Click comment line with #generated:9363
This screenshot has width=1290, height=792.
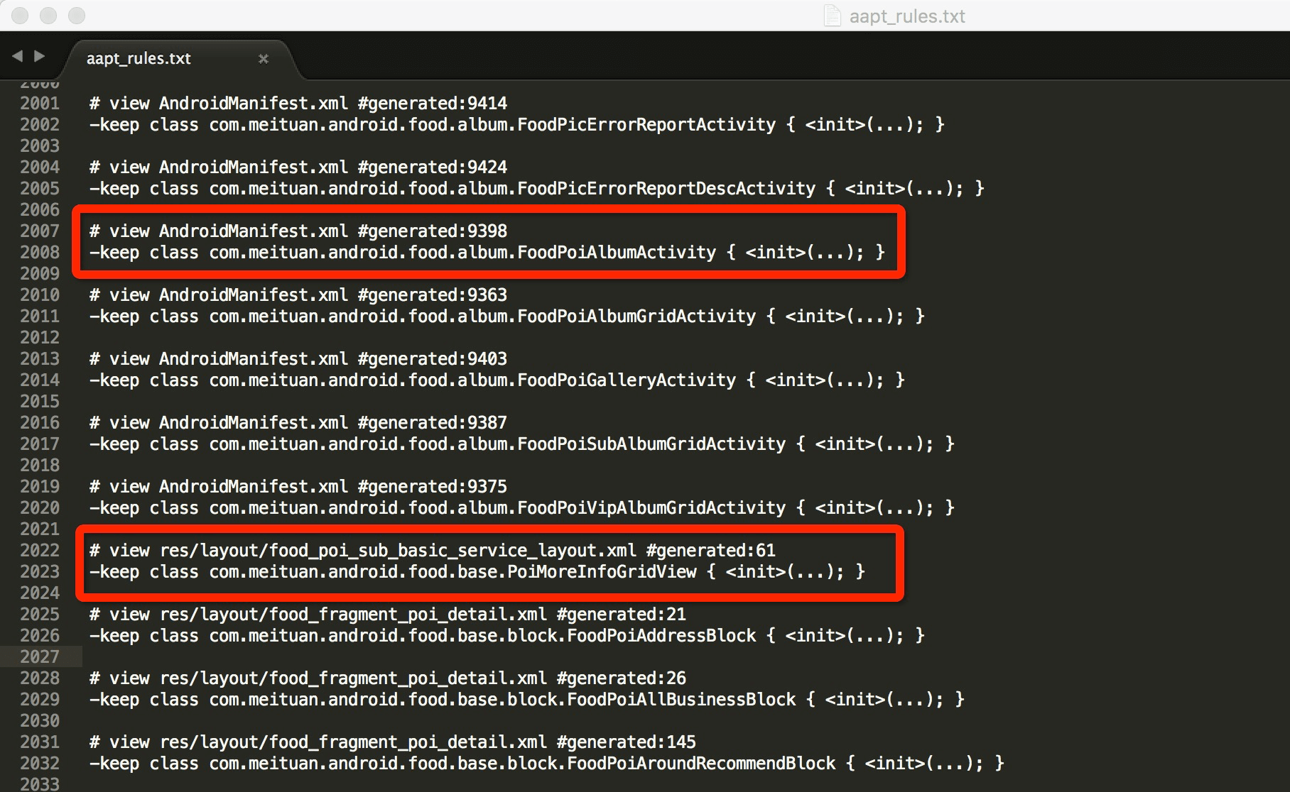[298, 295]
